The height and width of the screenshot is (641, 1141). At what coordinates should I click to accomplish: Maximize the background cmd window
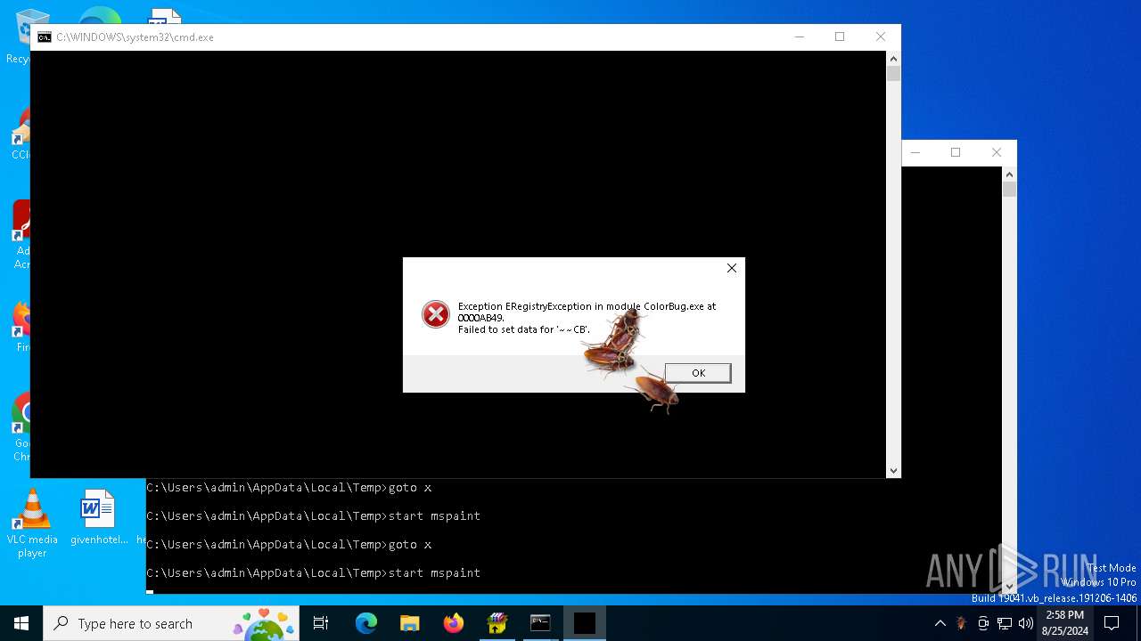(x=956, y=152)
